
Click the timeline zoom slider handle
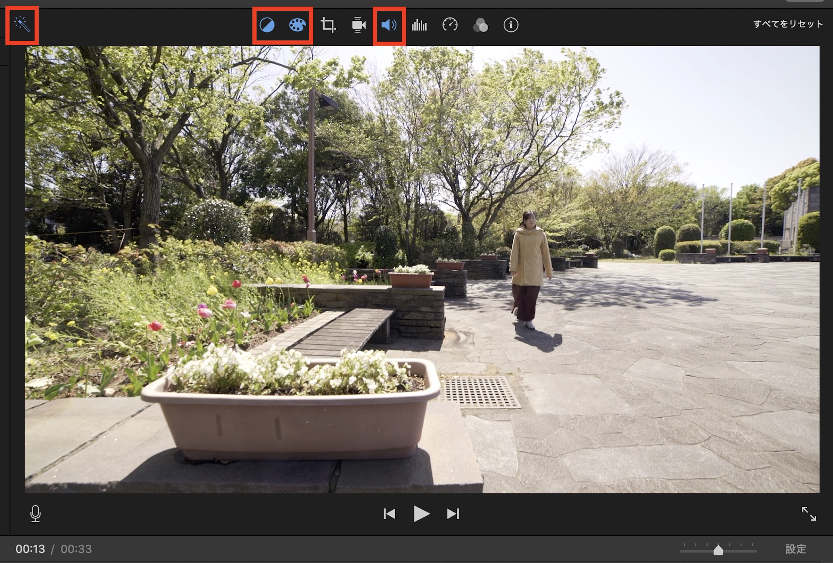pos(718,550)
